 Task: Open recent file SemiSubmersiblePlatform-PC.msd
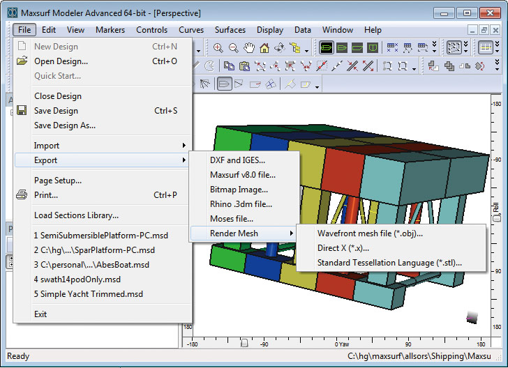click(x=104, y=236)
